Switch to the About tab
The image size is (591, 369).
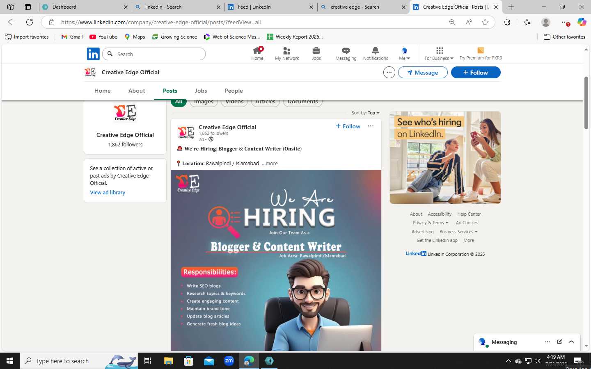[137, 91]
